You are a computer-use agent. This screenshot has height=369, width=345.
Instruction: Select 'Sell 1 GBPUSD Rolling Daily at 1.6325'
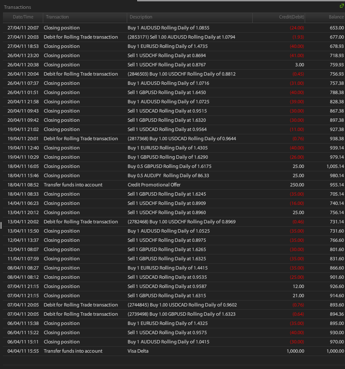167,259
